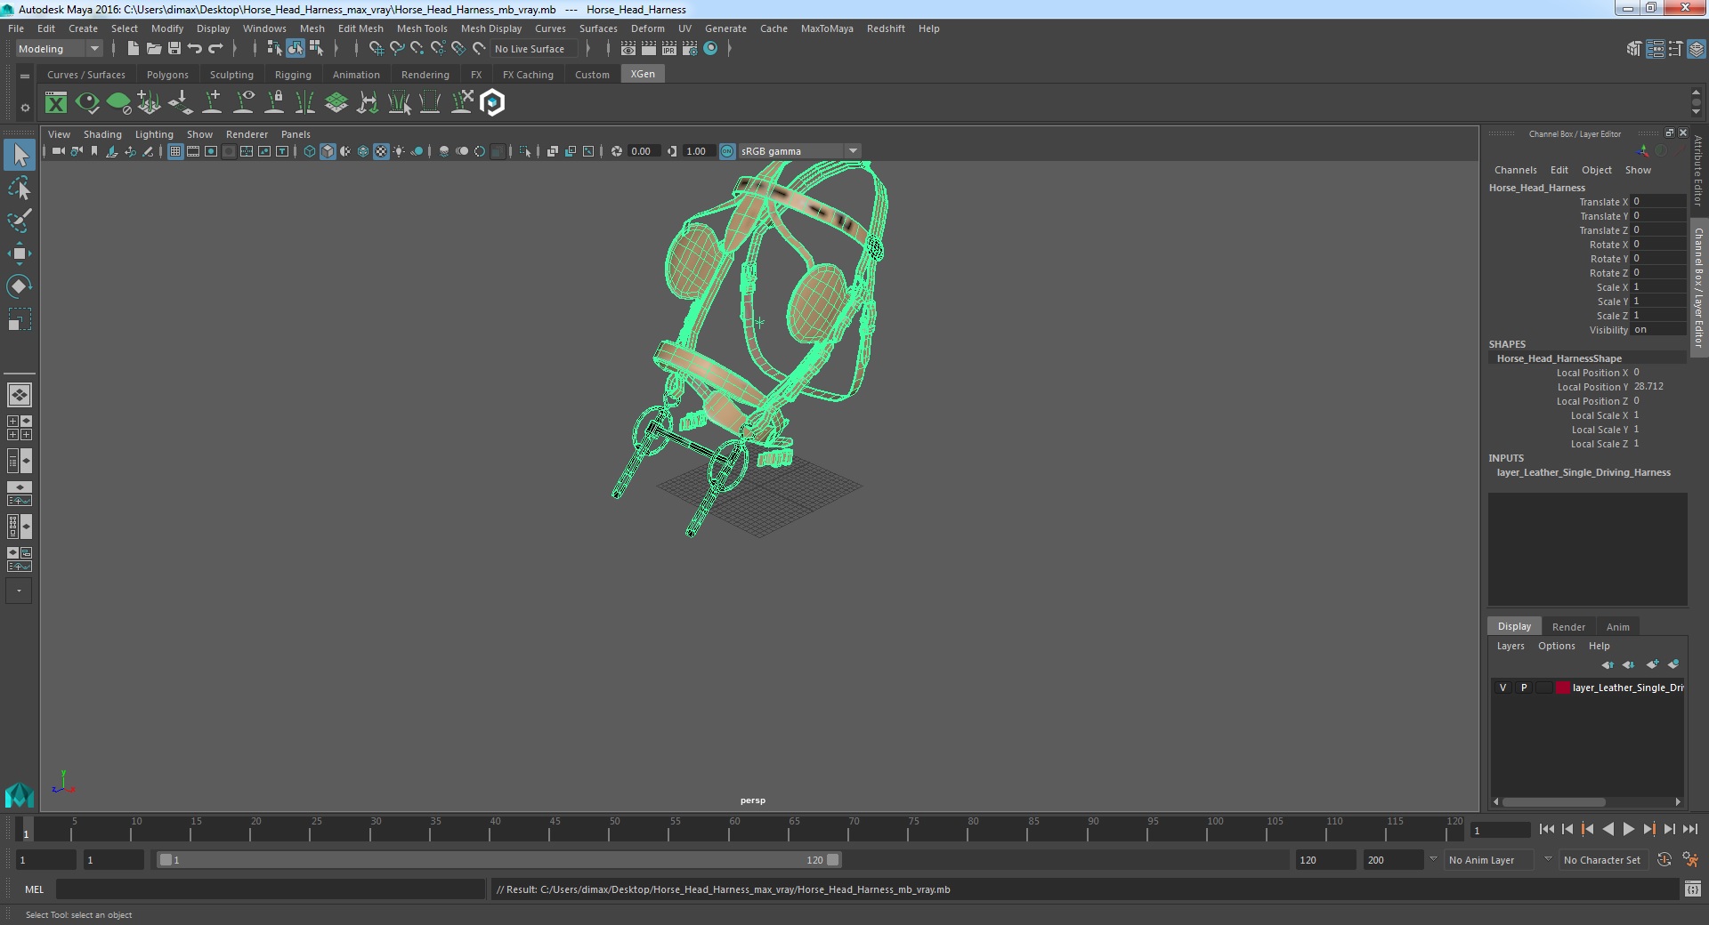The height and width of the screenshot is (925, 1709).
Task: Open render view clapperboard icon
Action: (628, 49)
